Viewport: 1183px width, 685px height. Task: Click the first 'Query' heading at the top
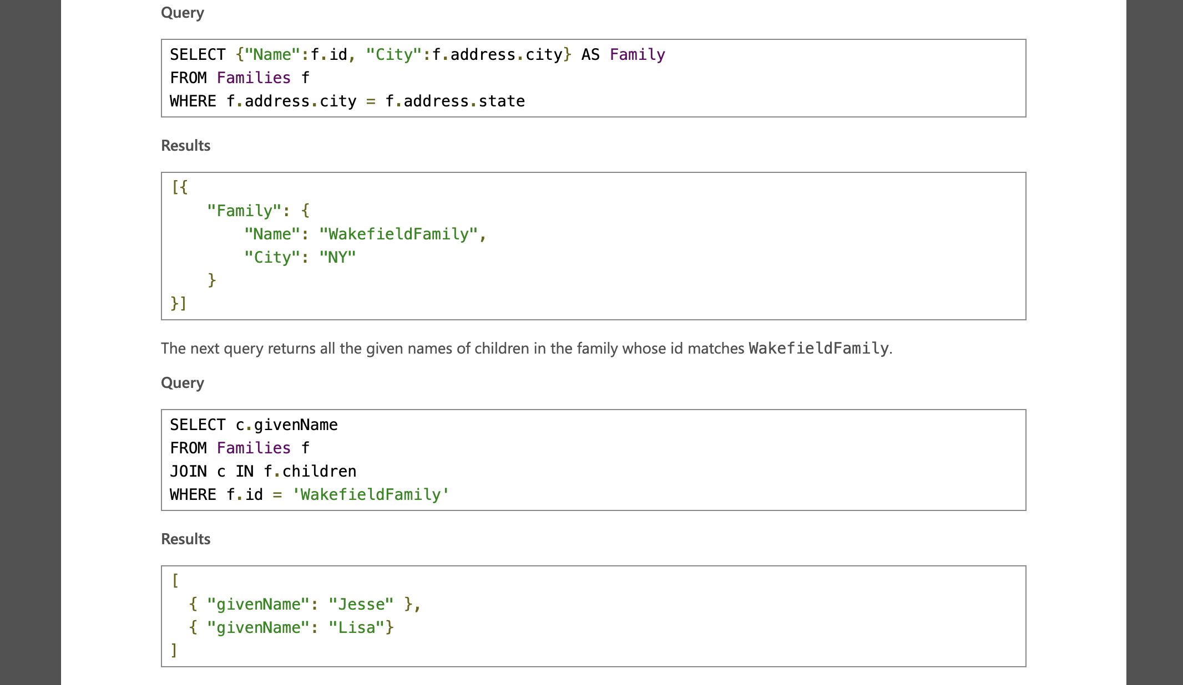coord(182,13)
